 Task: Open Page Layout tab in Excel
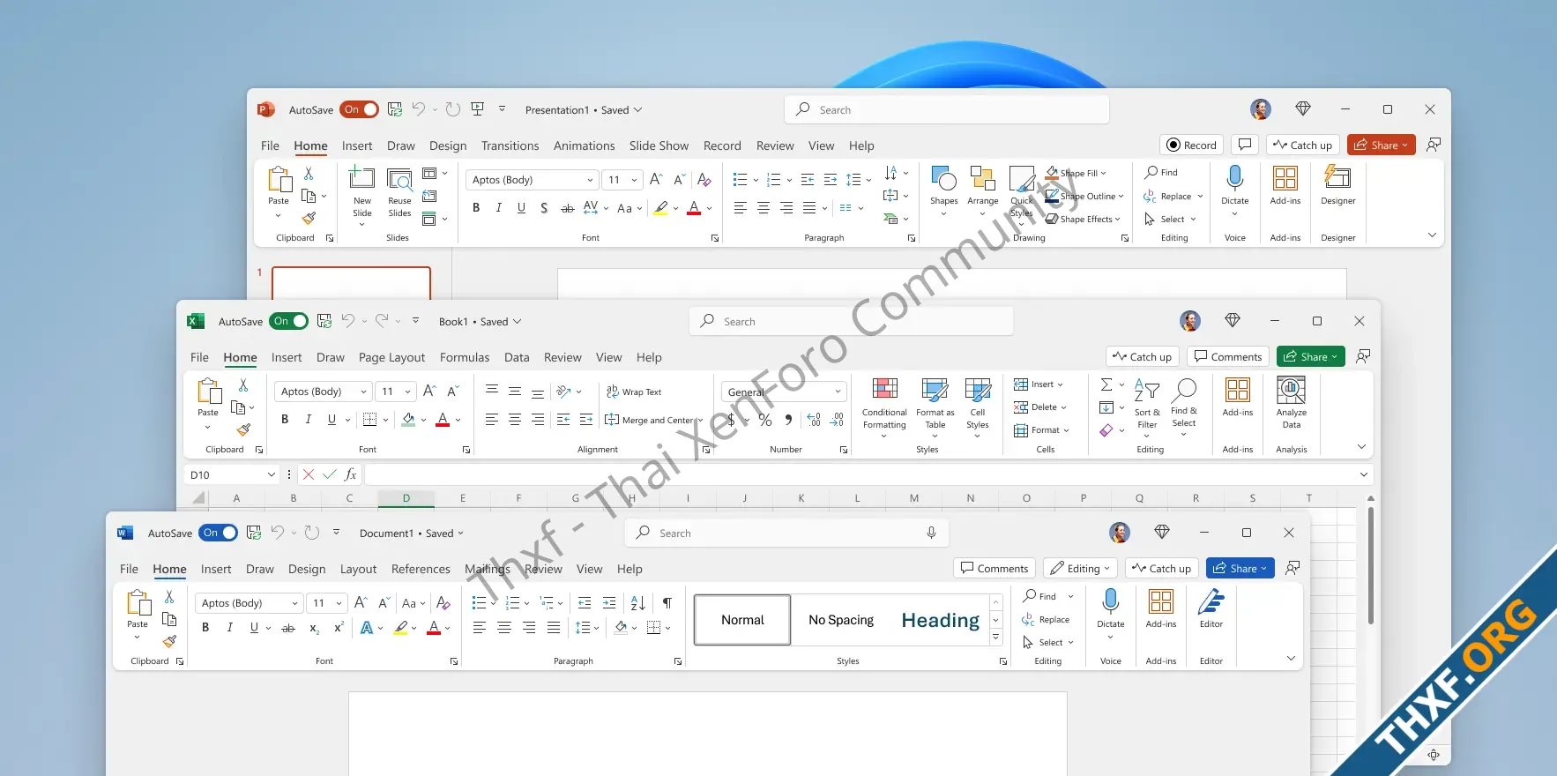click(391, 357)
